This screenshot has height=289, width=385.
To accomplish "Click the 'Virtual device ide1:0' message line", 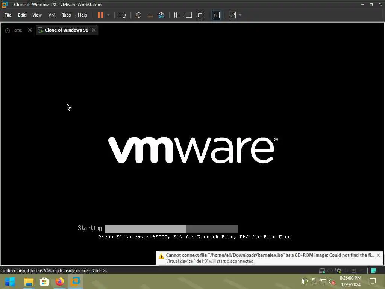I will pos(210,261).
